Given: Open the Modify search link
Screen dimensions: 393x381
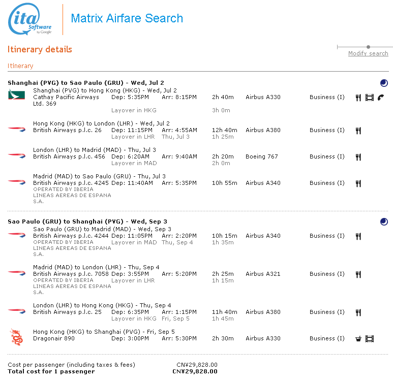Looking at the screenshot, I should pyautogui.click(x=368, y=53).
